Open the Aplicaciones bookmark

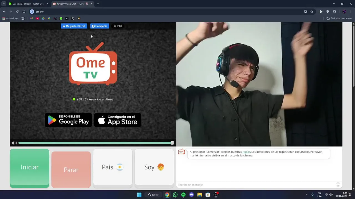[x=10, y=19]
